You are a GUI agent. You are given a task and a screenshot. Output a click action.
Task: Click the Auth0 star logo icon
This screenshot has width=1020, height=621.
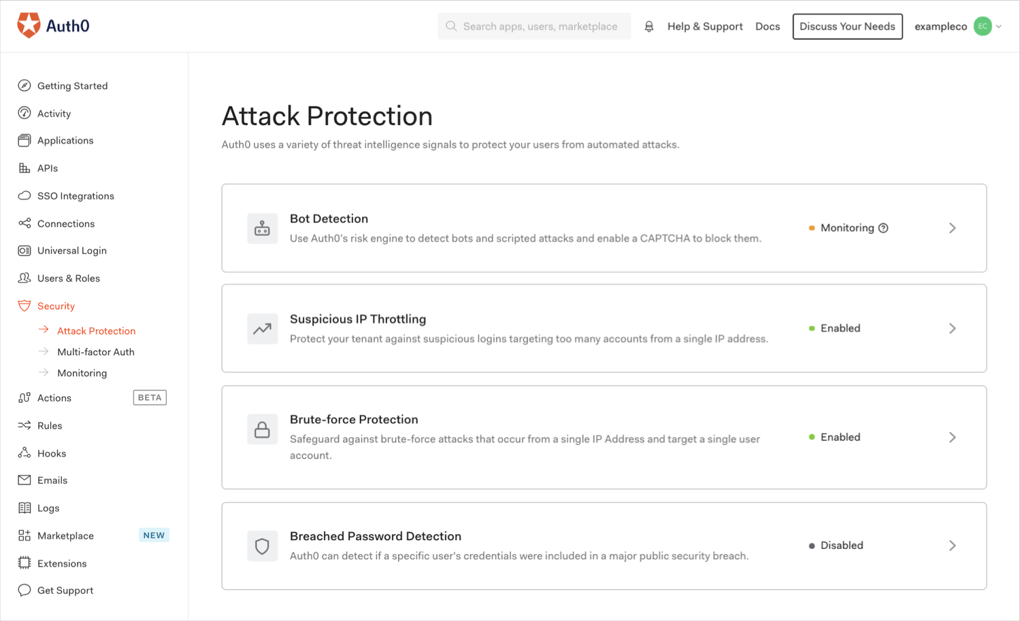point(29,26)
